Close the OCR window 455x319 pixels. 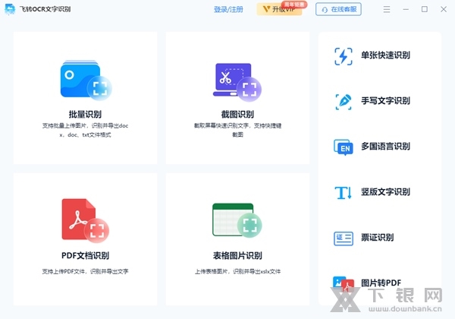point(444,9)
